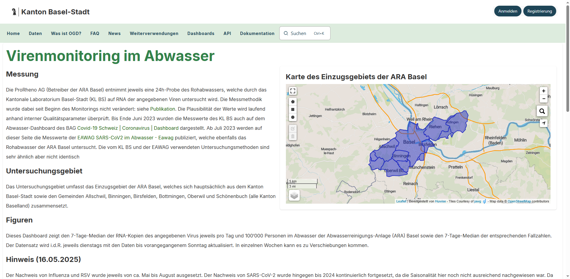Open the Publikation link
570x279 pixels.
point(163,109)
